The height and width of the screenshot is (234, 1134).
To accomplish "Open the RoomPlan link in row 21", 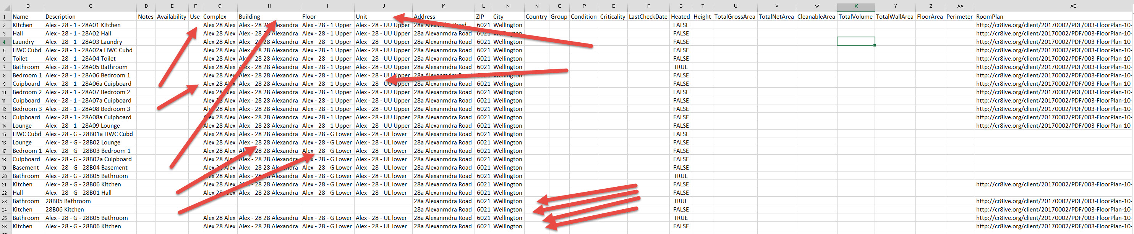I will point(1053,184).
